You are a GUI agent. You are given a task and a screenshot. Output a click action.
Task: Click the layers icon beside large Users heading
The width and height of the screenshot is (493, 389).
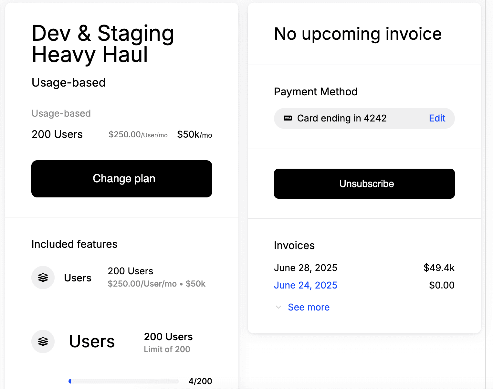[43, 342]
